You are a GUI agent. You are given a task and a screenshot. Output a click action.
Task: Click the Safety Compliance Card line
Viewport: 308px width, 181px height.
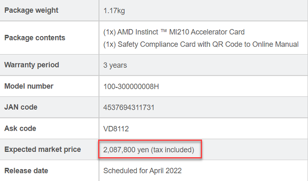(x=201, y=44)
